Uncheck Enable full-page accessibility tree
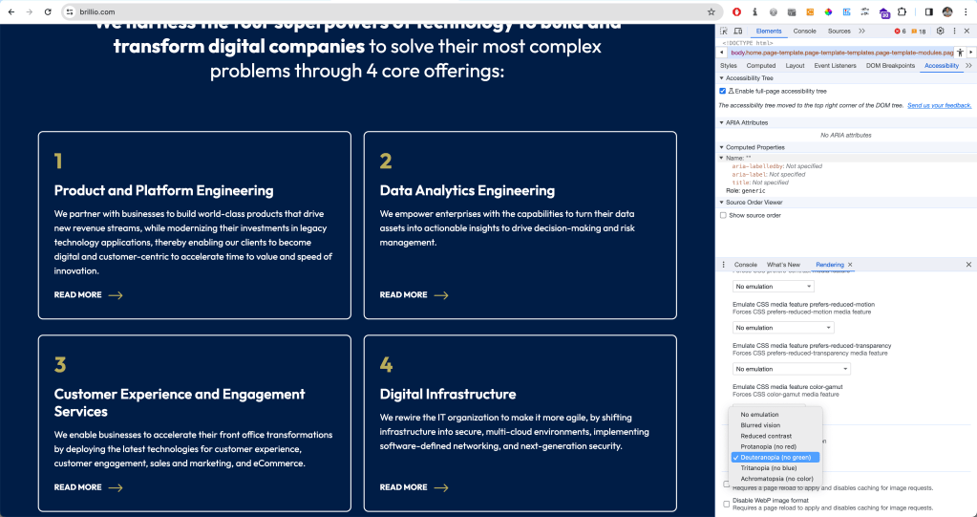Viewport: 977px width, 517px height. [x=723, y=90]
